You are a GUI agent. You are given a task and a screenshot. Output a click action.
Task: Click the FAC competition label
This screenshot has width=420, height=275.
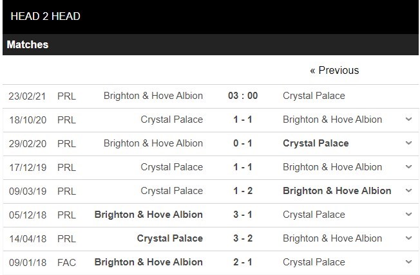[x=66, y=262]
